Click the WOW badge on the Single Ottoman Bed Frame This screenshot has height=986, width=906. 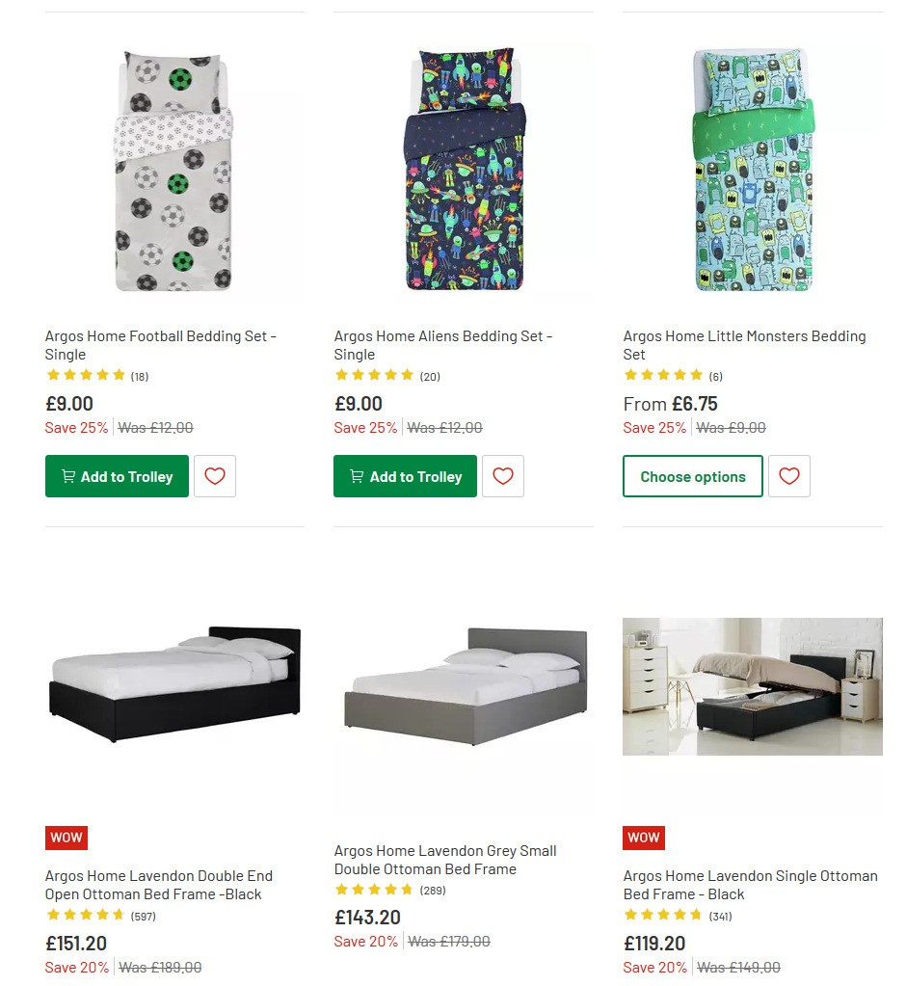(x=643, y=838)
